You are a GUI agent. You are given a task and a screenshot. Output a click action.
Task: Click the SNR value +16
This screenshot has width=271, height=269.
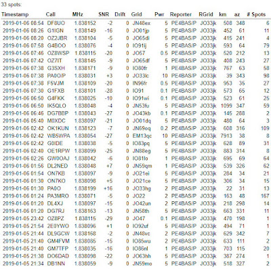pyautogui.click(x=108, y=188)
